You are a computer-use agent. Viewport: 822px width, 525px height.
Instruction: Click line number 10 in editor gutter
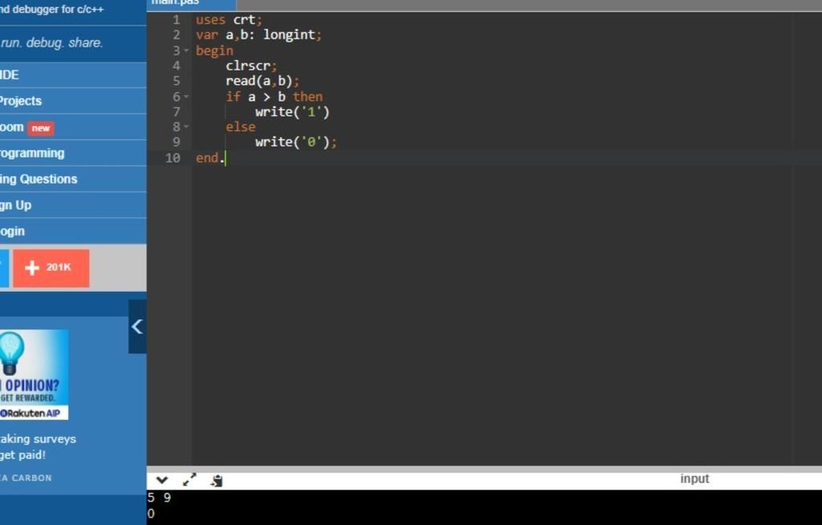pos(173,158)
